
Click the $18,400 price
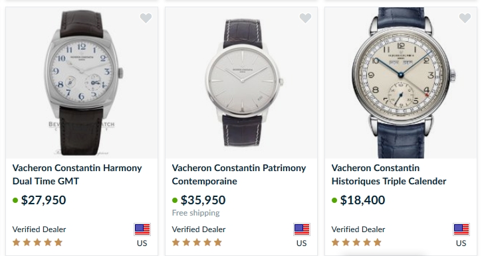point(363,200)
